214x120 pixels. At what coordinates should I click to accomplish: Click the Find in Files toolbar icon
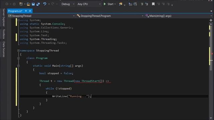120,4
